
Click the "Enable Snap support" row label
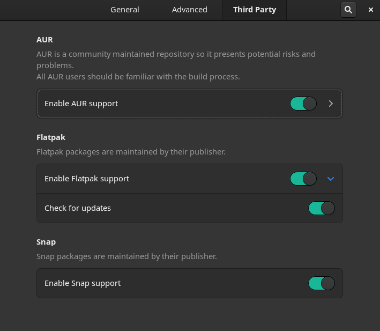click(x=83, y=283)
